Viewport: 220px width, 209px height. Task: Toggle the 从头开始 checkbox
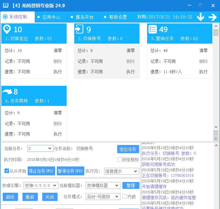[x=7, y=171]
